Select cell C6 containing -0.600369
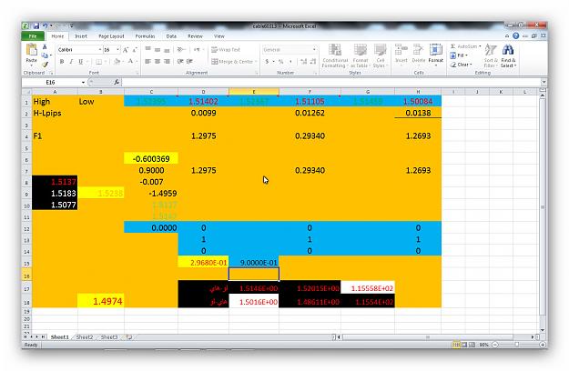 click(x=151, y=159)
